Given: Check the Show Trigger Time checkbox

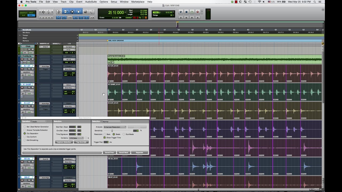Looking at the screenshot, I should 104,138.
